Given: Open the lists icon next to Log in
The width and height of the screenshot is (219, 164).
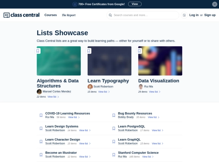Looking at the screenshot, I should (x=184, y=15).
